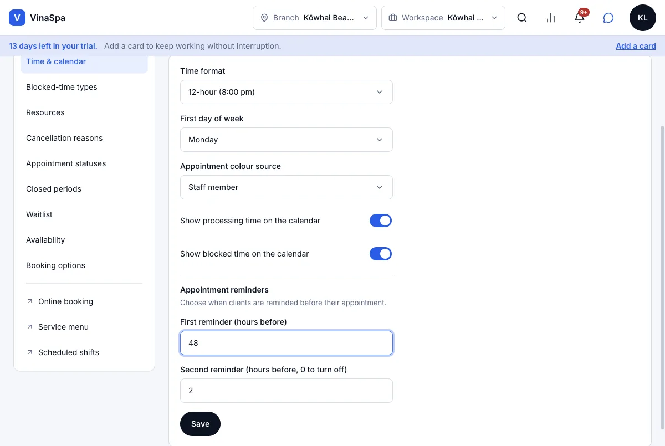Open the chat messages icon
665x446 pixels.
tap(608, 18)
